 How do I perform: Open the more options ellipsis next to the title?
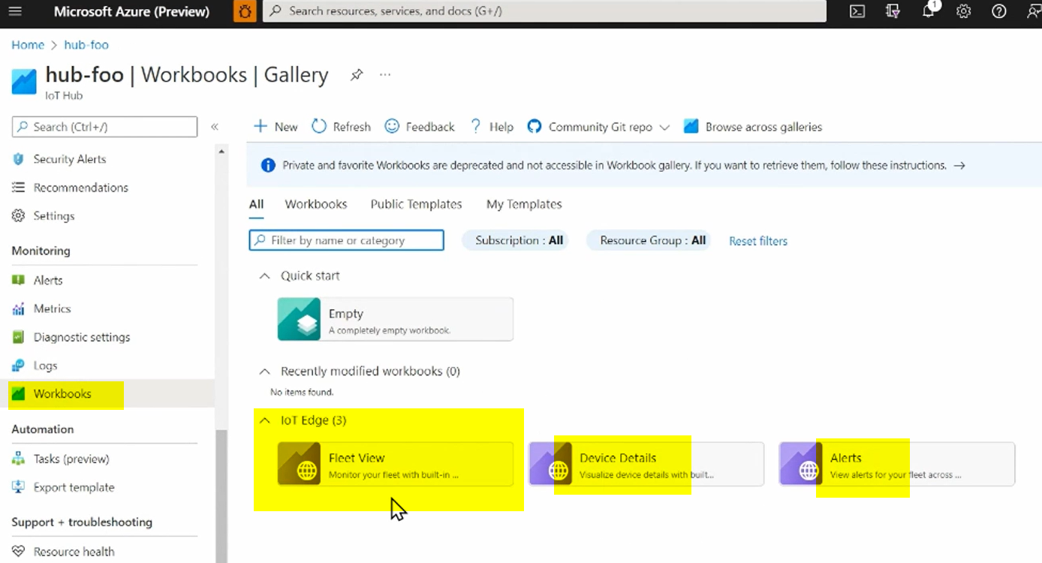click(x=385, y=74)
